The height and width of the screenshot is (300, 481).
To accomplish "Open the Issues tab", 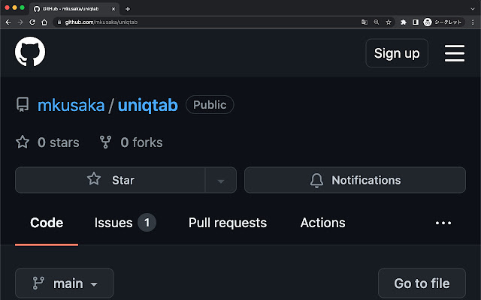I will click(126, 223).
